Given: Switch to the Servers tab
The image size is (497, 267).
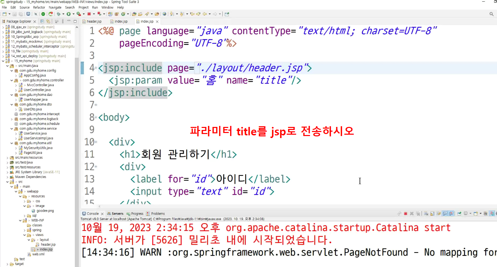Looking at the screenshot, I should [x=115, y=214].
